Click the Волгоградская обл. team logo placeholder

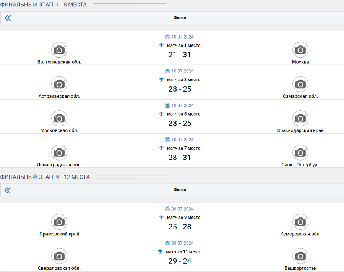(59, 50)
